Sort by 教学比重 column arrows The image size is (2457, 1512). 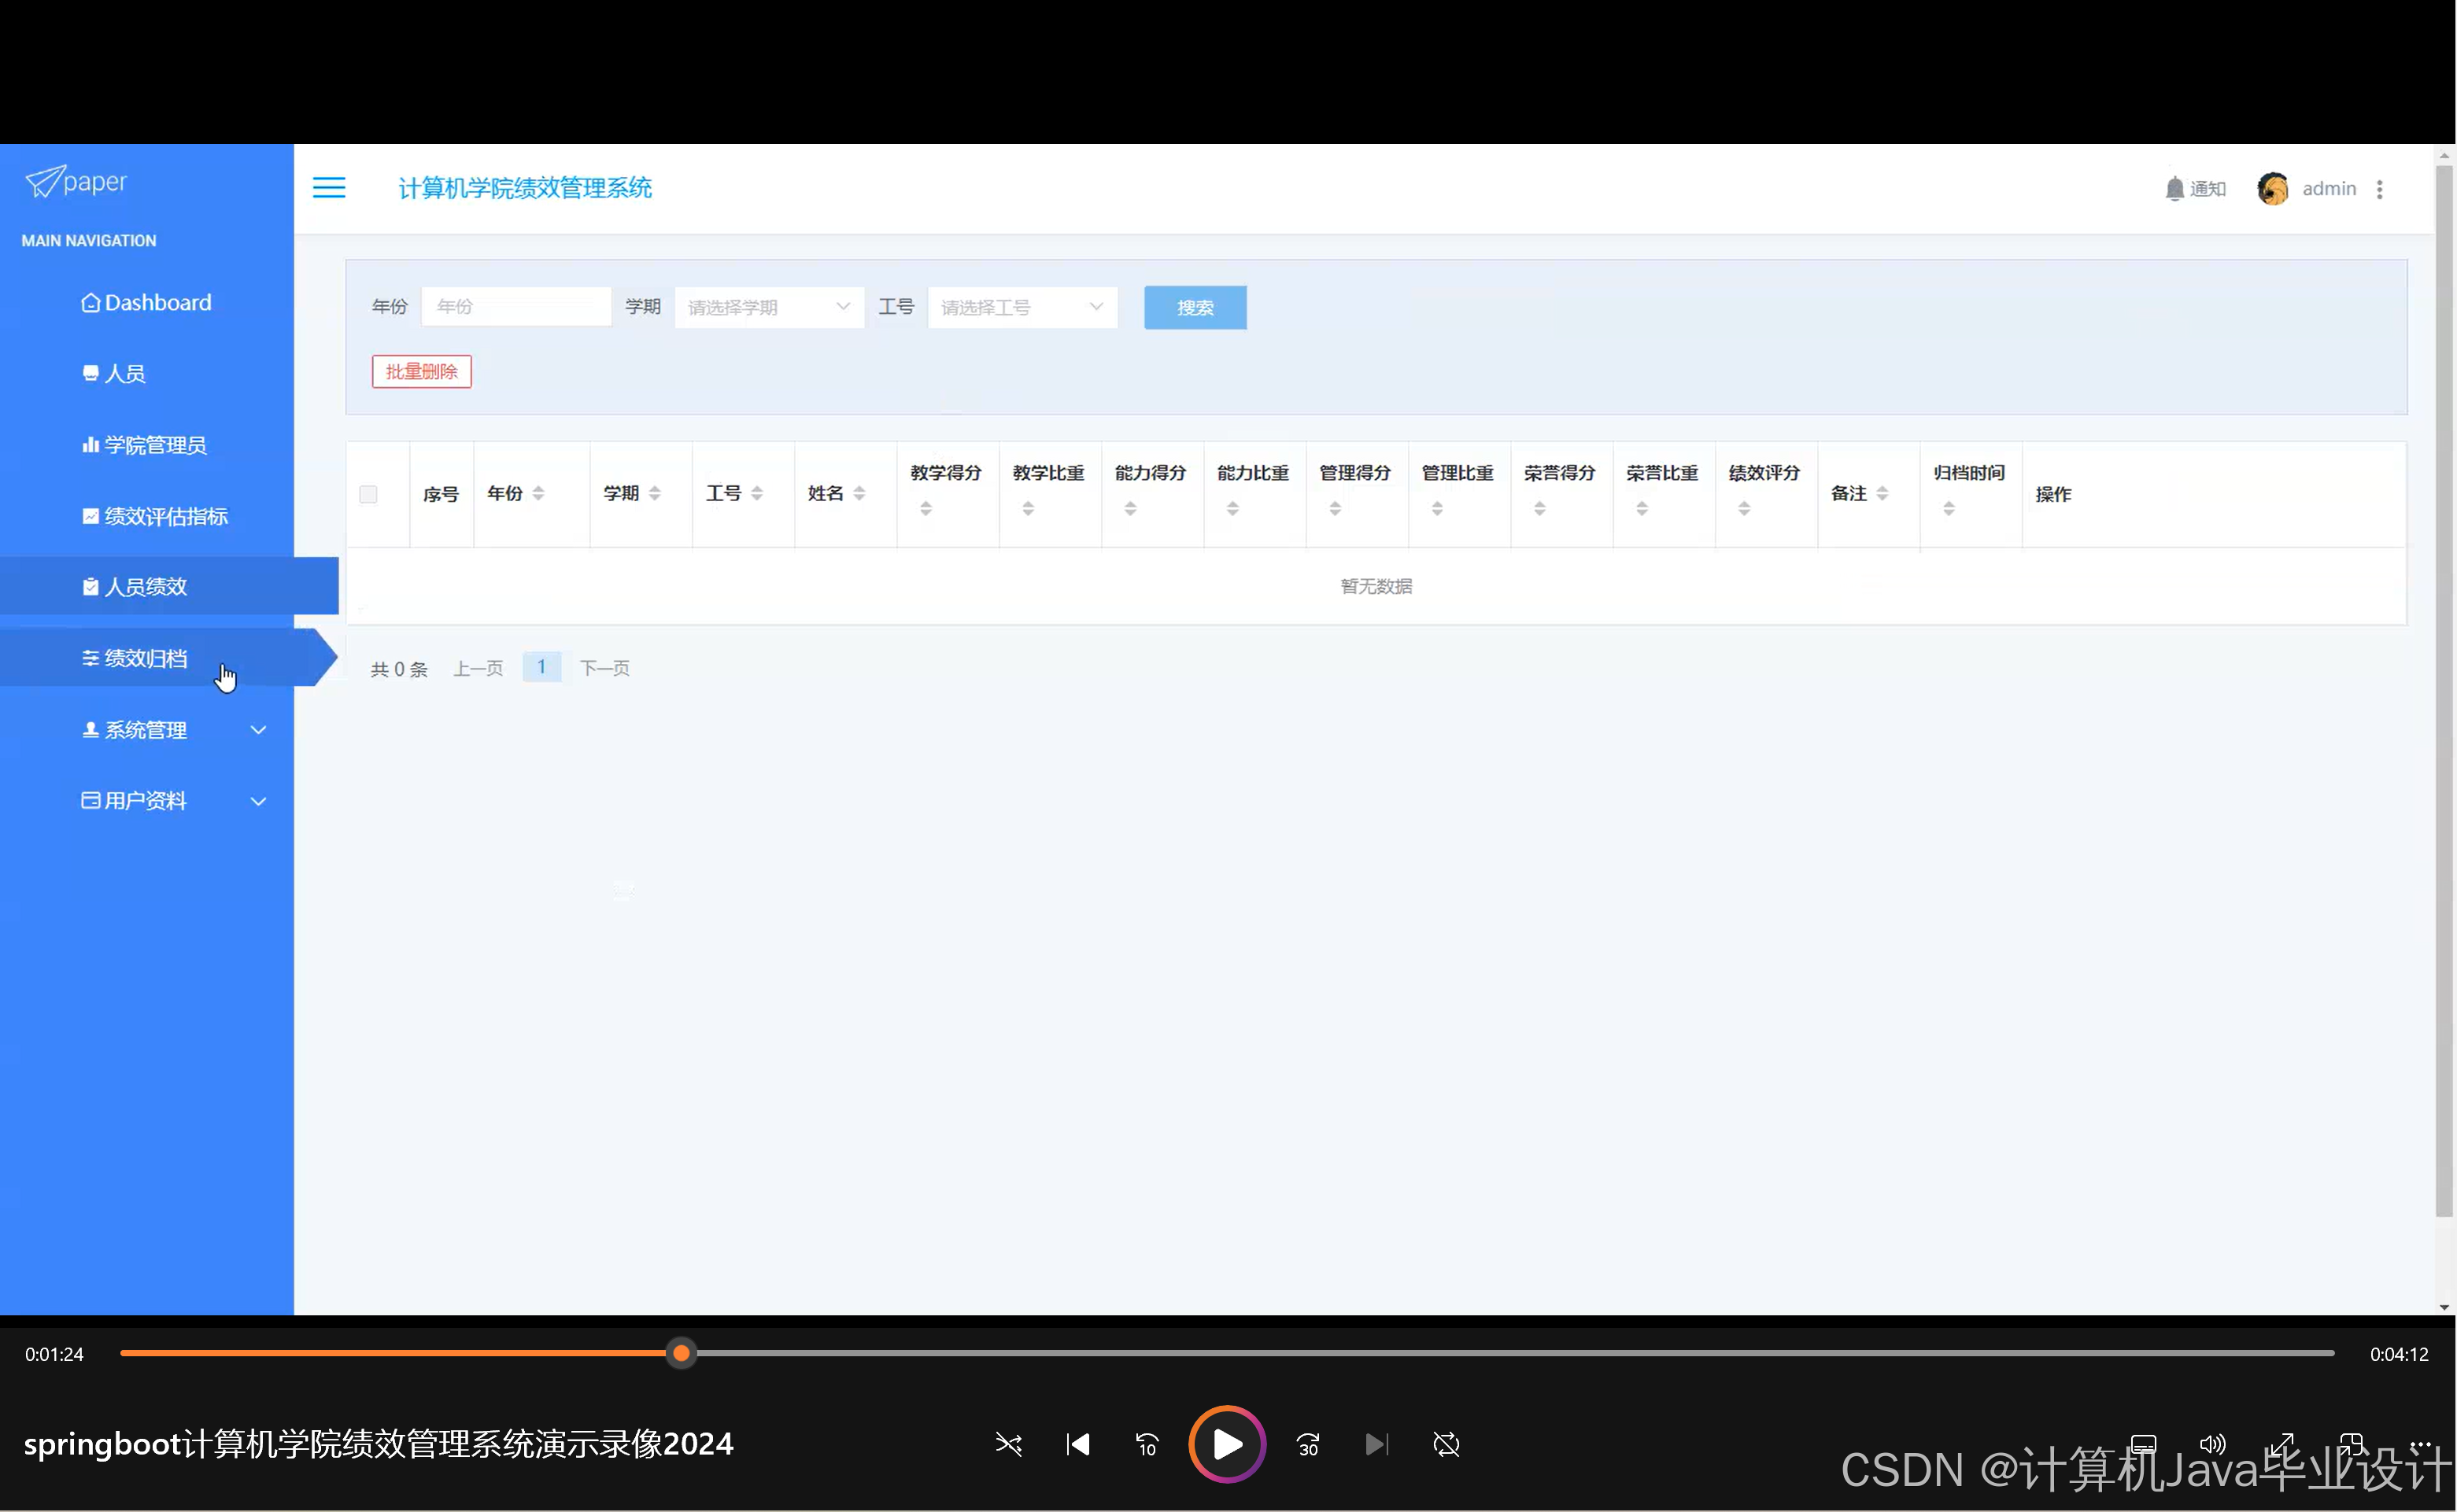coord(1029,509)
